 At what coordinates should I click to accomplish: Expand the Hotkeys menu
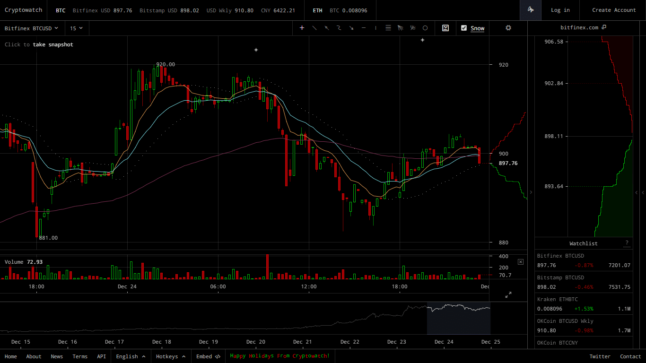pos(171,356)
